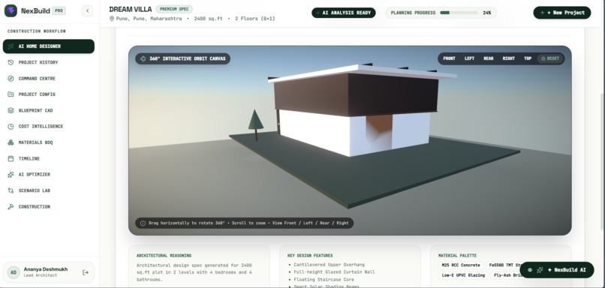Open Cost Intelligence page
Image resolution: width=605 pixels, height=288 pixels.
[x=49, y=127]
